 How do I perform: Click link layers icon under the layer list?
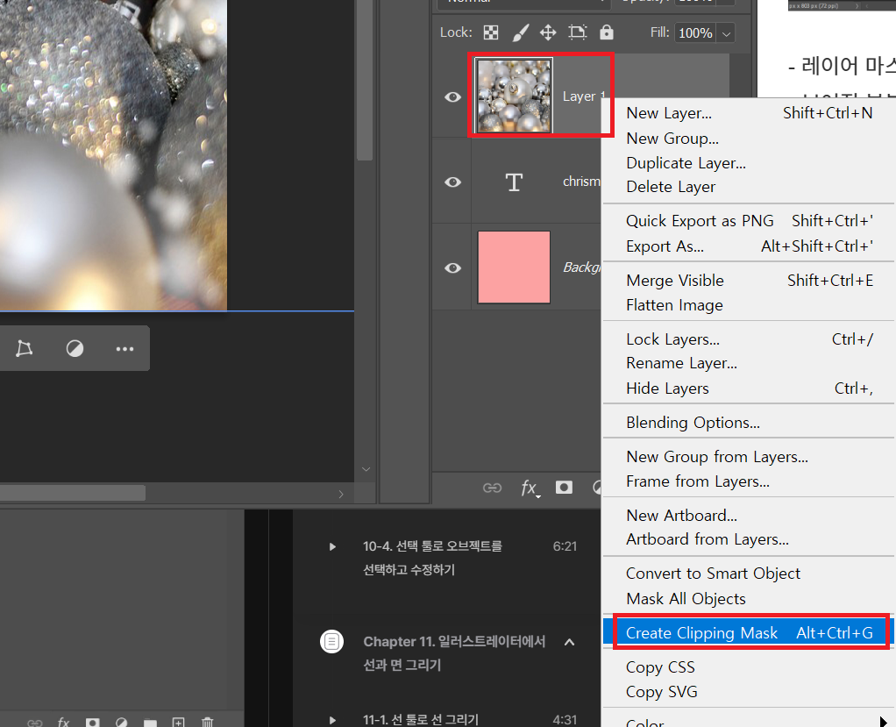[x=492, y=488]
